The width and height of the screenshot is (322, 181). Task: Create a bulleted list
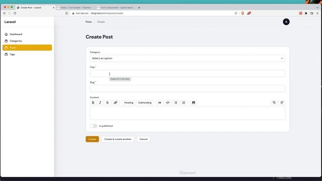click(176, 103)
